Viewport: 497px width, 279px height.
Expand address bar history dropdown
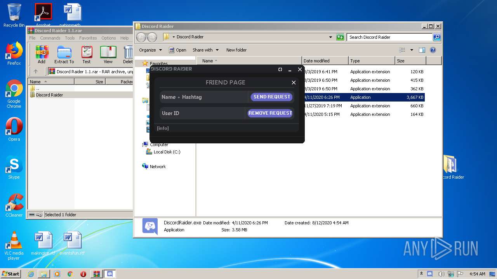pos(330,37)
